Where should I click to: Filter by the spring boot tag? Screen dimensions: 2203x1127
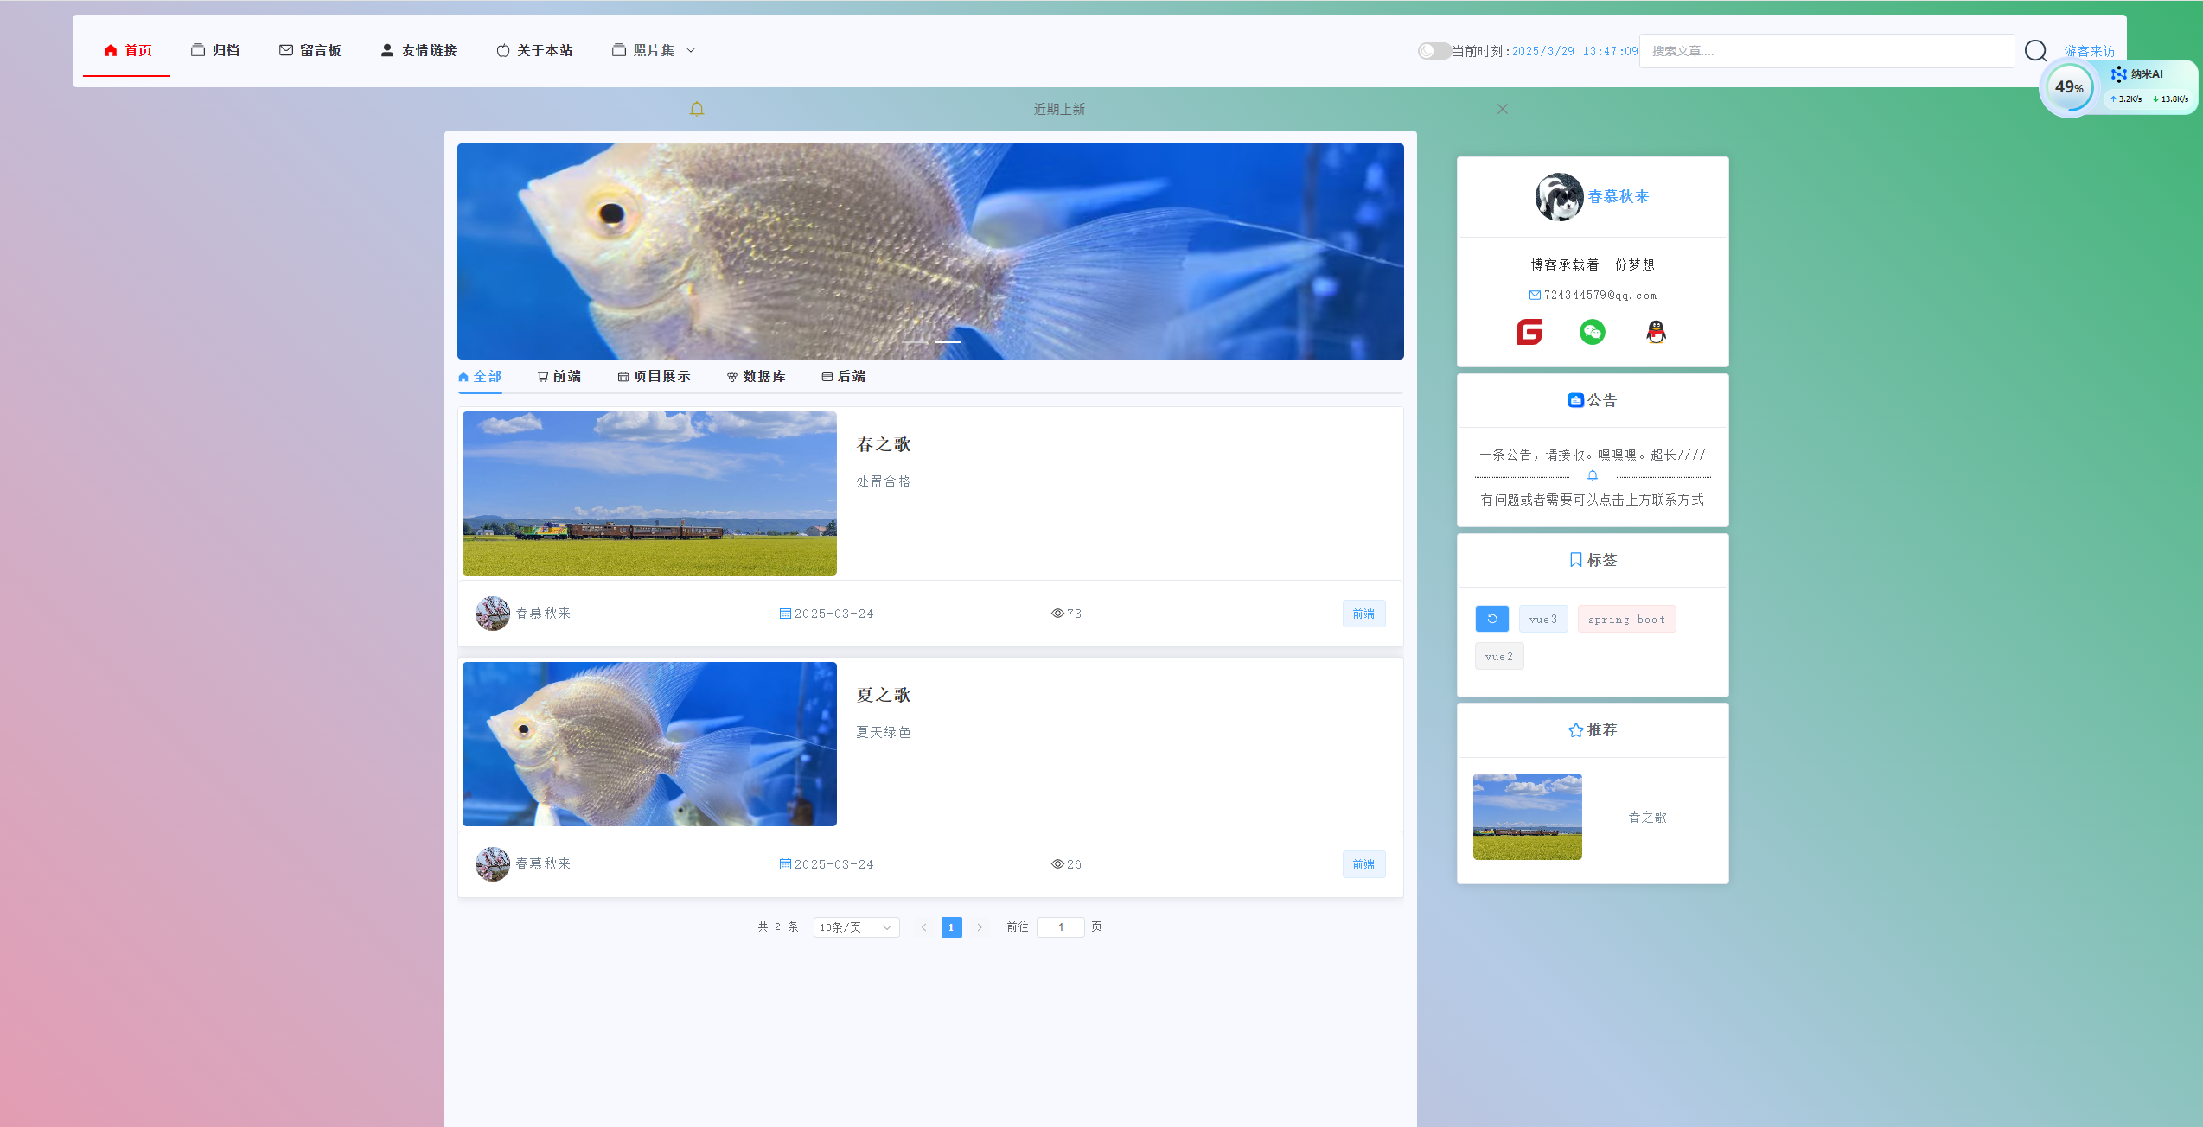1626,619
